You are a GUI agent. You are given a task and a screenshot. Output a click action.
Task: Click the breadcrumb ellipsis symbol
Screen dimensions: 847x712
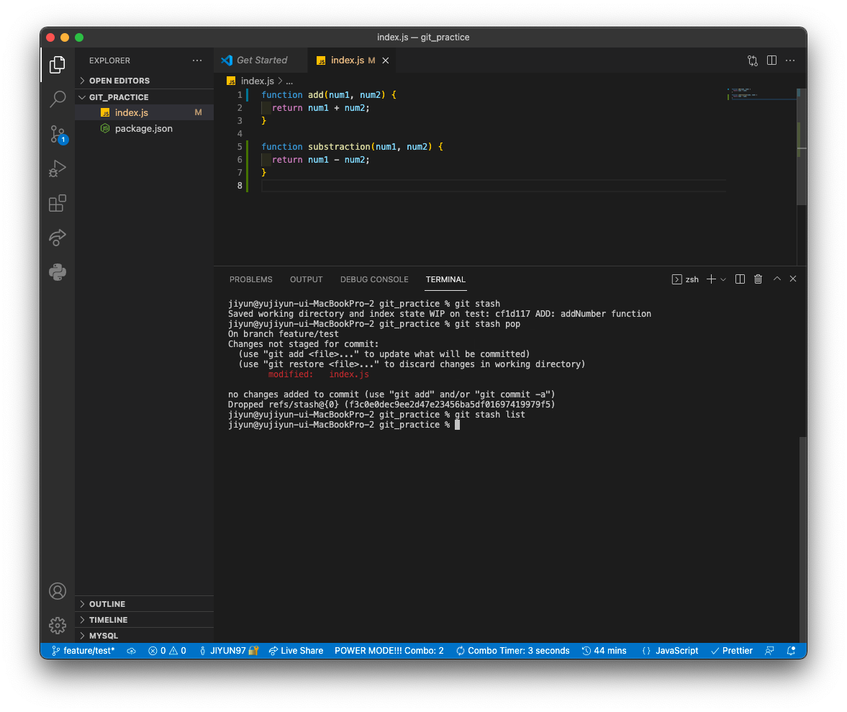coord(289,81)
